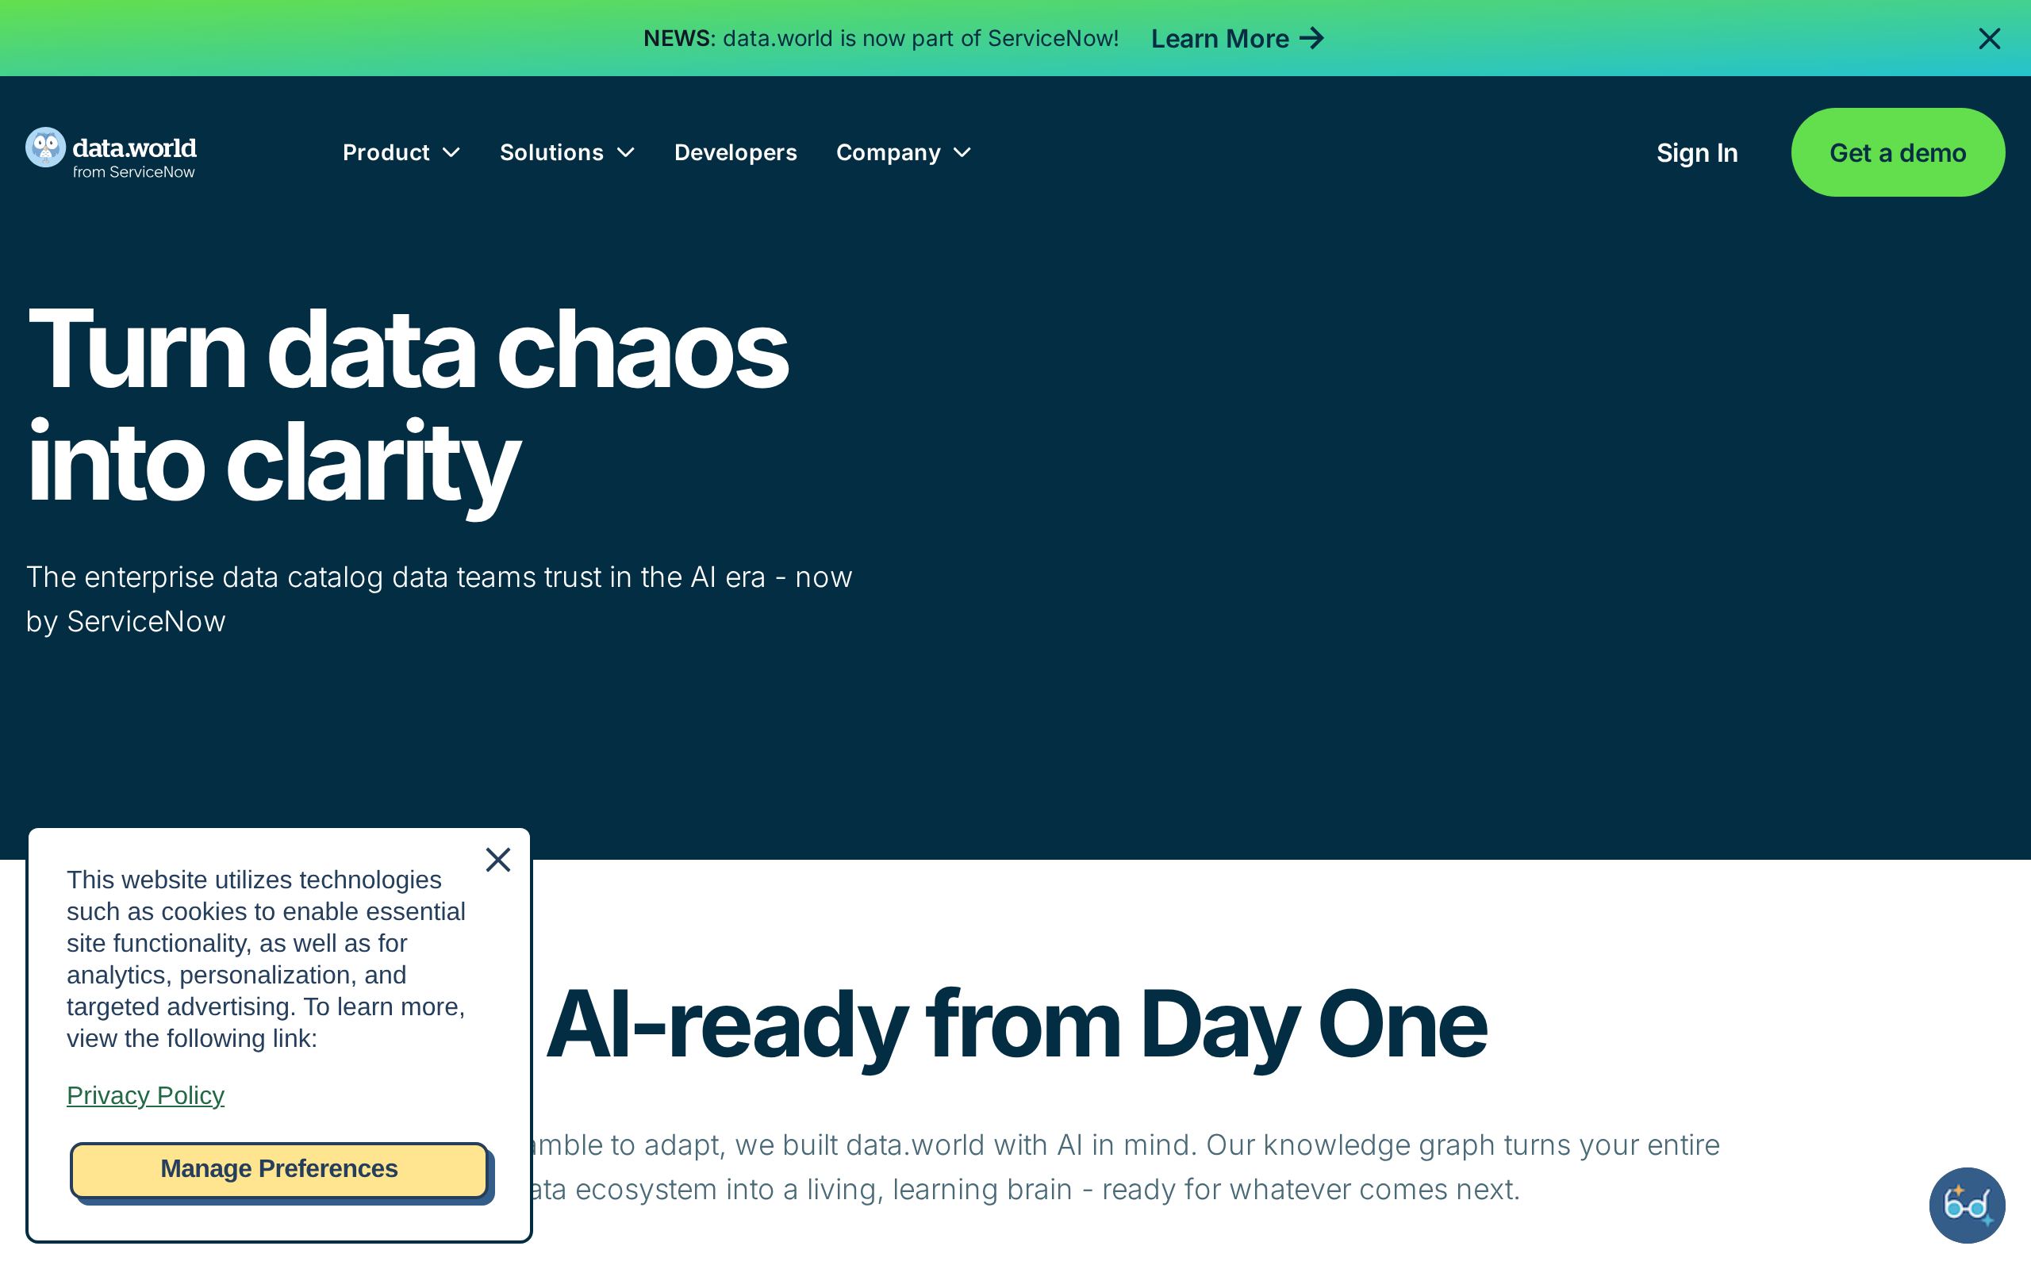
Task: Open the Company dropdown menu
Action: (903, 153)
